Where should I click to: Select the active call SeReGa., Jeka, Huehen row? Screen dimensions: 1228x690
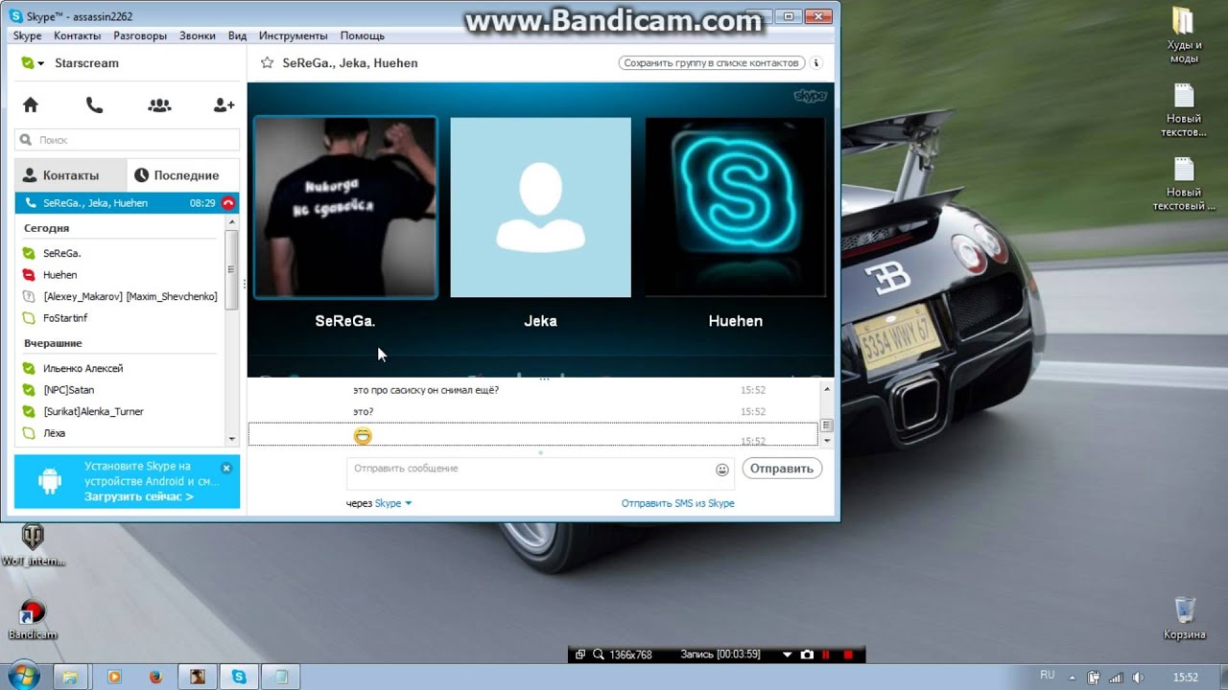click(x=127, y=203)
